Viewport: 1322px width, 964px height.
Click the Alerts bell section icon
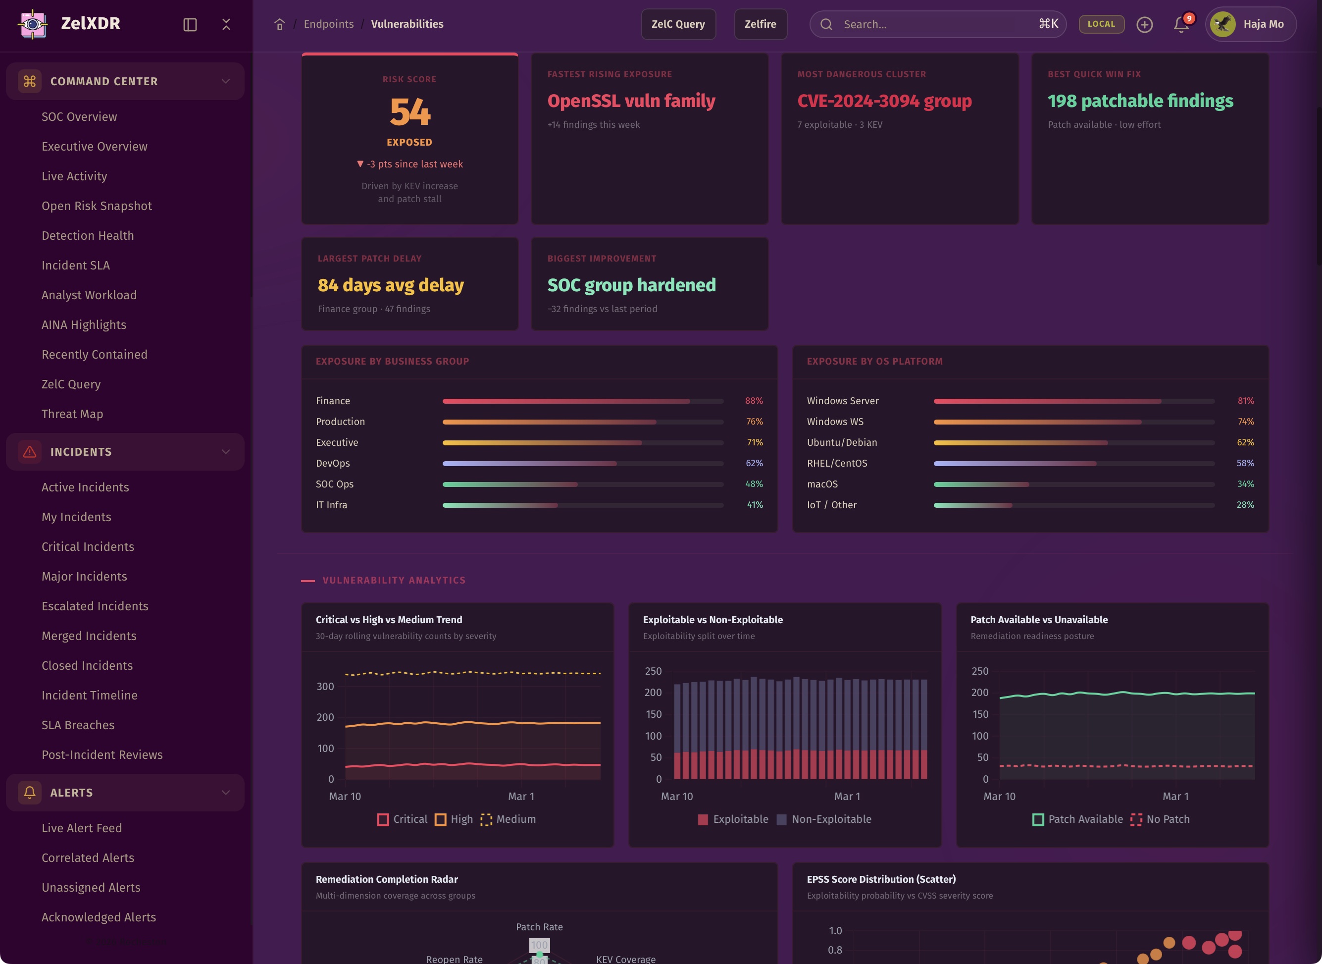point(29,793)
